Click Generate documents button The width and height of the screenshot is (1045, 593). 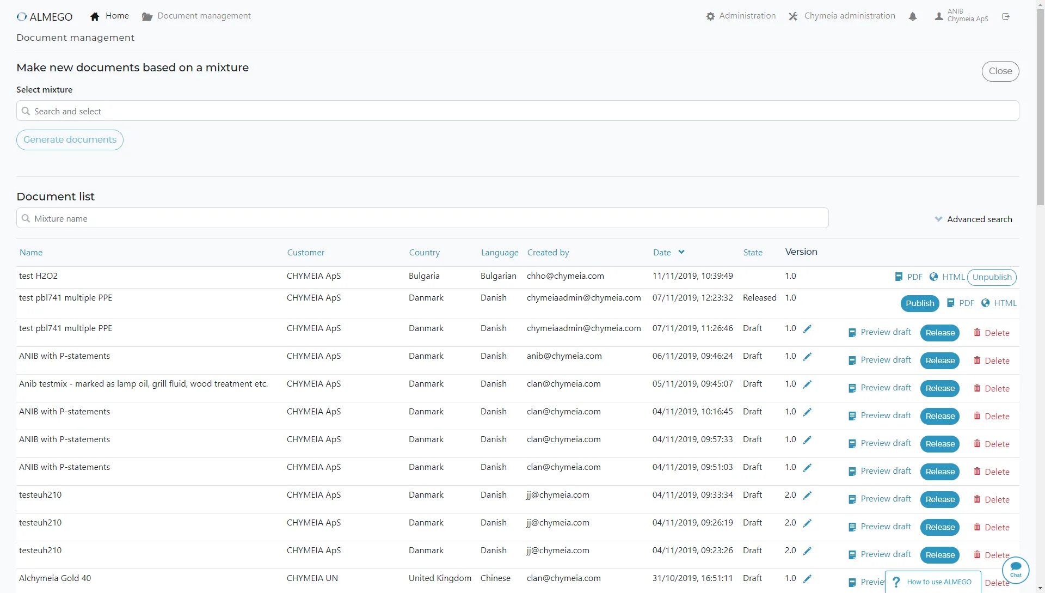click(x=70, y=140)
